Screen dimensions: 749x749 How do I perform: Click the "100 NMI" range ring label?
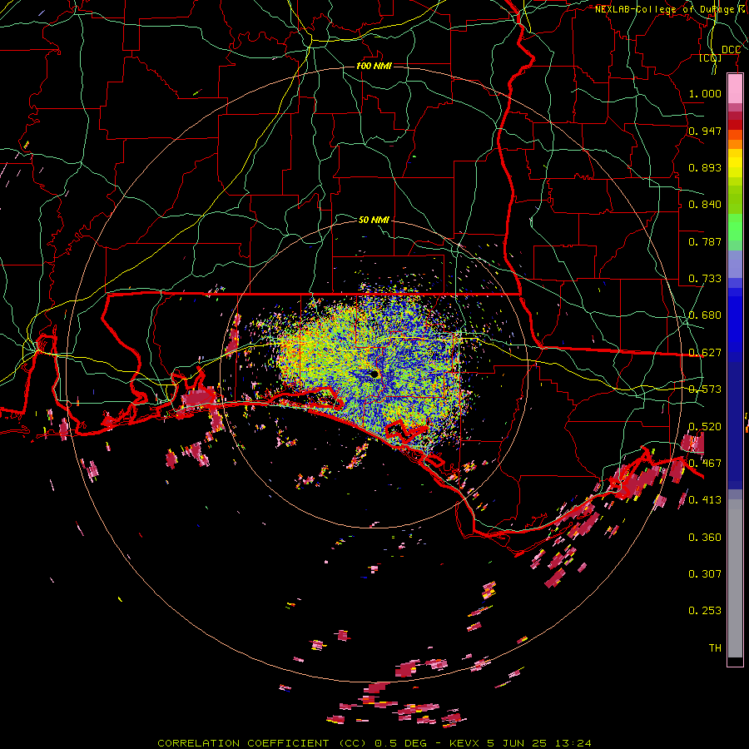(x=374, y=66)
